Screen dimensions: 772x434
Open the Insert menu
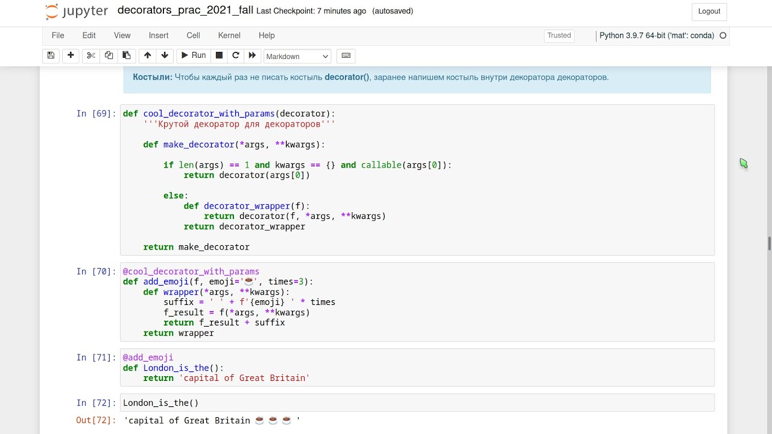(159, 36)
